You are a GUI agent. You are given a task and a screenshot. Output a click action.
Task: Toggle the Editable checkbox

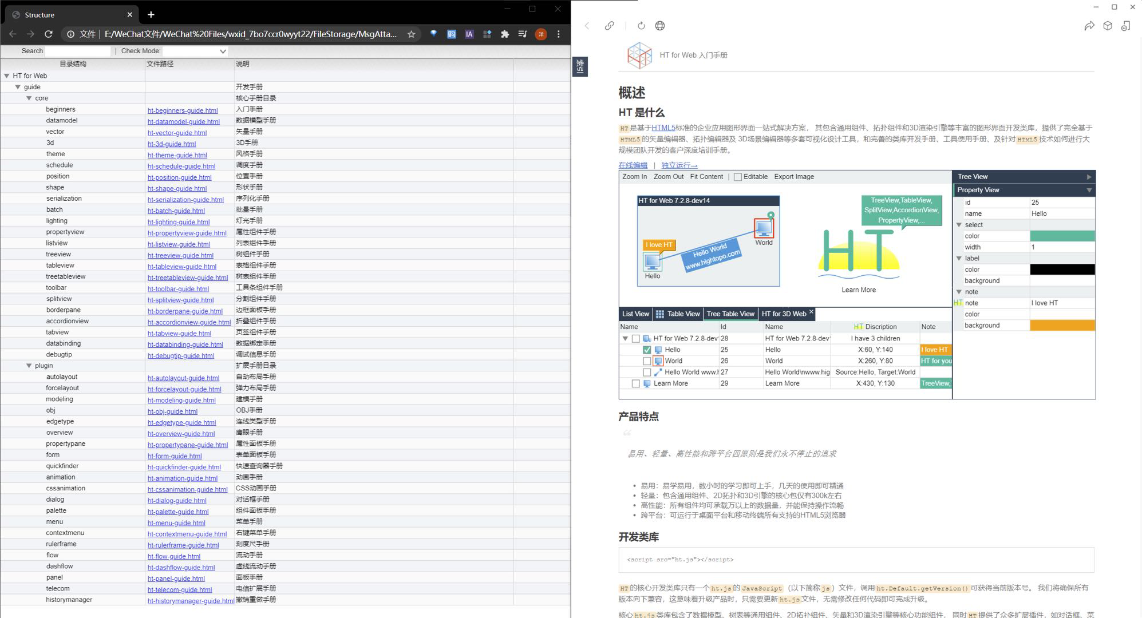(738, 177)
